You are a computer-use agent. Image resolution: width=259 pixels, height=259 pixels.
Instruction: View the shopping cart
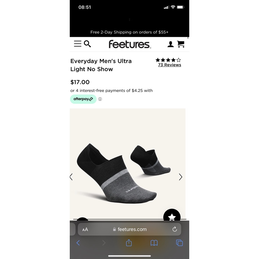181,44
